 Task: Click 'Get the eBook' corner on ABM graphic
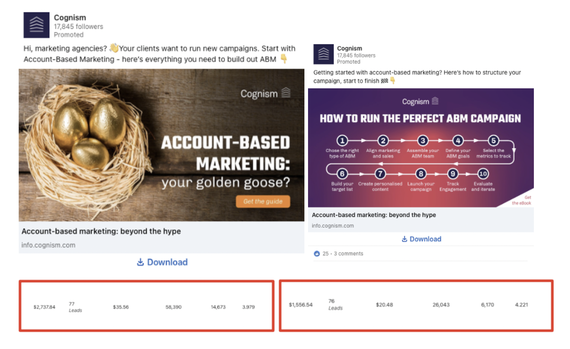[x=524, y=201]
